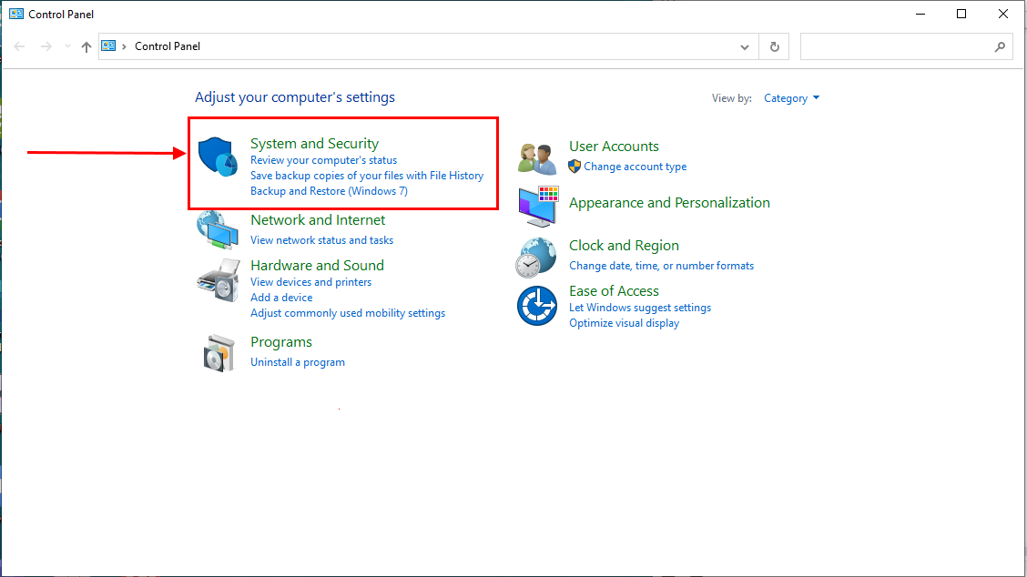Open Review your computer's status

323,160
